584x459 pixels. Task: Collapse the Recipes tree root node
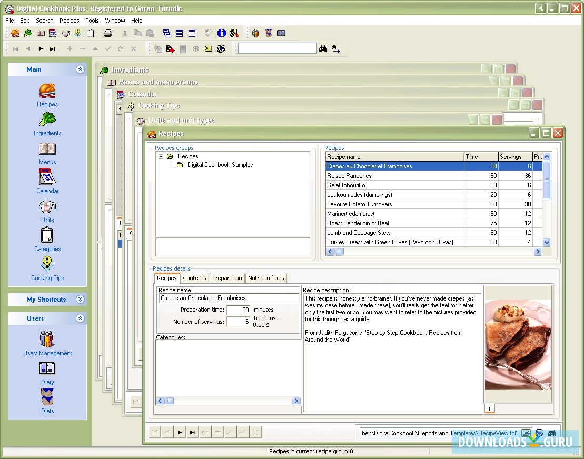point(161,156)
